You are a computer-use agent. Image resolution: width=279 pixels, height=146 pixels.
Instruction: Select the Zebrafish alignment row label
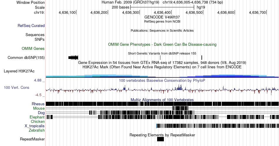point(37,130)
